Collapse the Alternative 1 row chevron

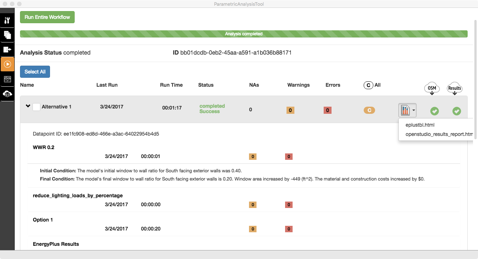28,106
